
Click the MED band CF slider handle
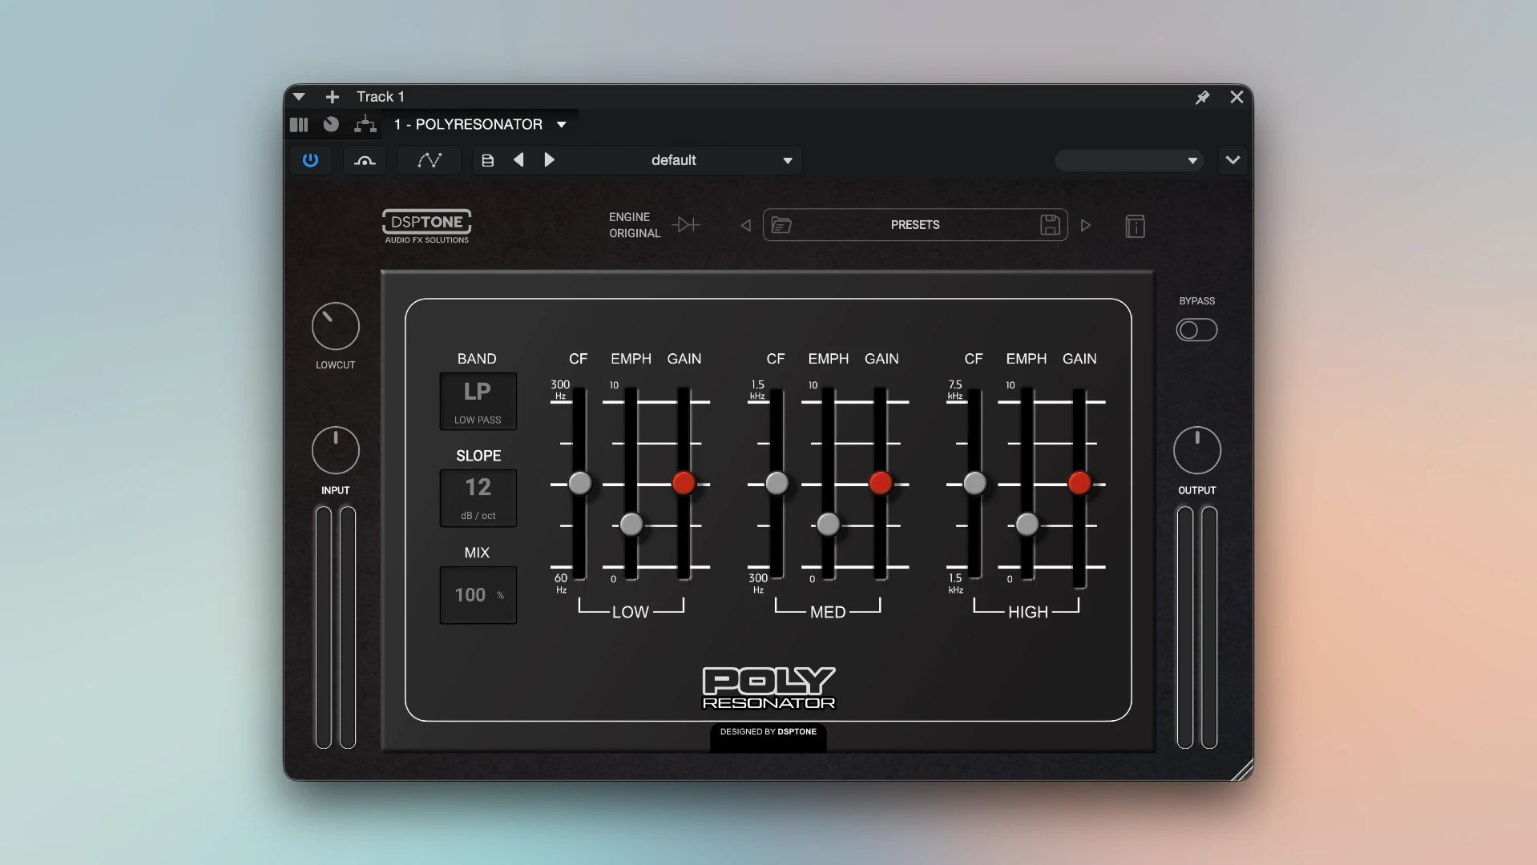click(777, 483)
